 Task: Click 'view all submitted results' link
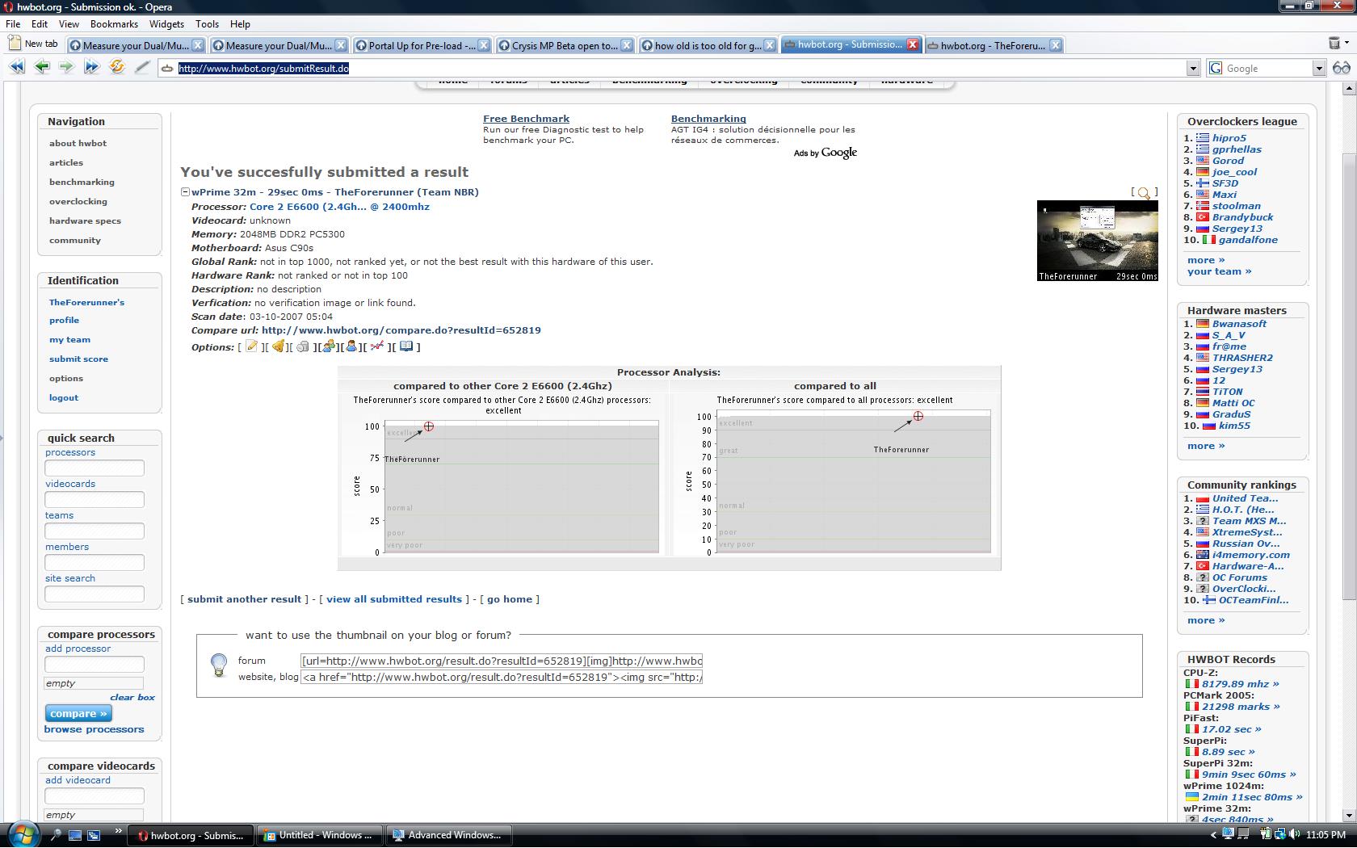(394, 599)
